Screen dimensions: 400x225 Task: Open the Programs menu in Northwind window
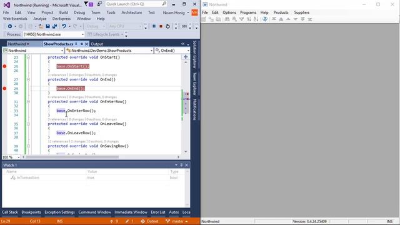pos(248,12)
